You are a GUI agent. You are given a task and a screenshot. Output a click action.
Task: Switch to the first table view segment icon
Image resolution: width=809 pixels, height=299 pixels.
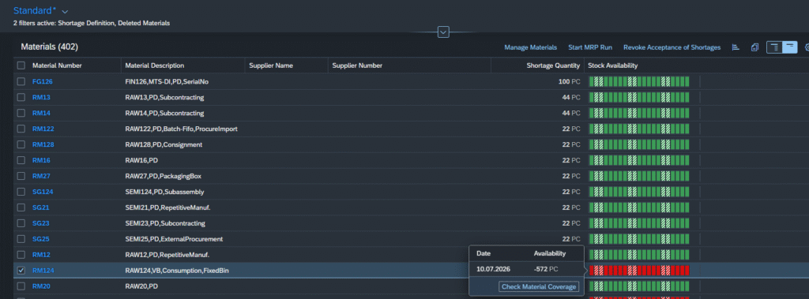click(x=774, y=47)
